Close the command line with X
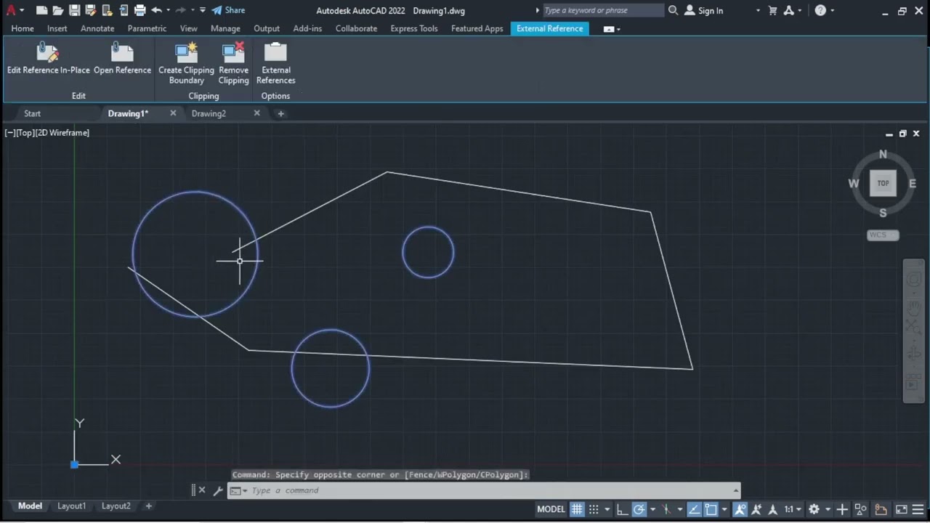 pyautogui.click(x=202, y=490)
